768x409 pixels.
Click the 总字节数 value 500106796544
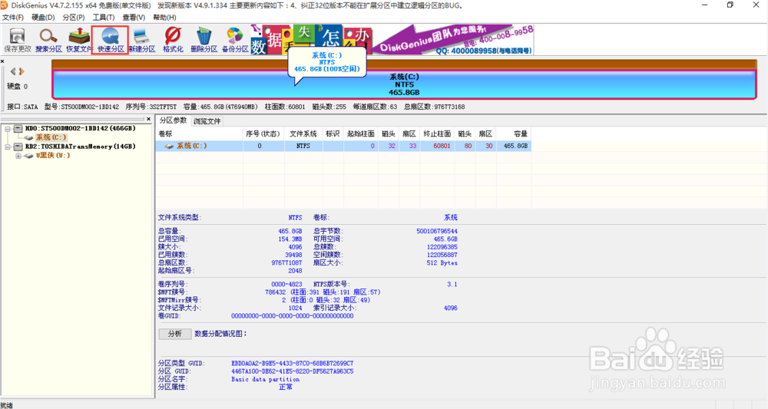pos(437,231)
